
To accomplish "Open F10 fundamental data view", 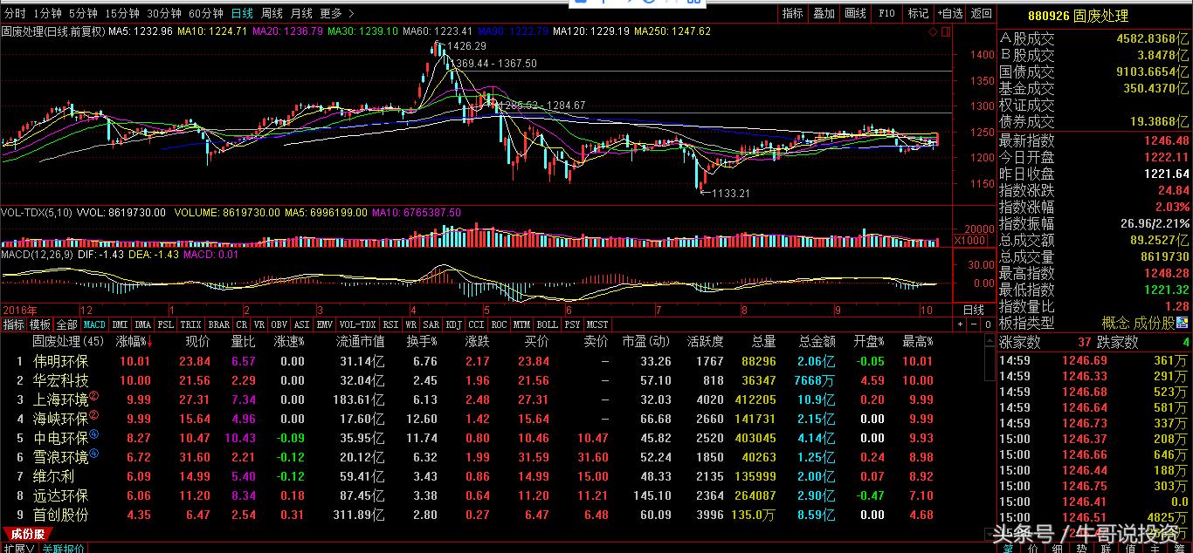I will click(x=886, y=13).
